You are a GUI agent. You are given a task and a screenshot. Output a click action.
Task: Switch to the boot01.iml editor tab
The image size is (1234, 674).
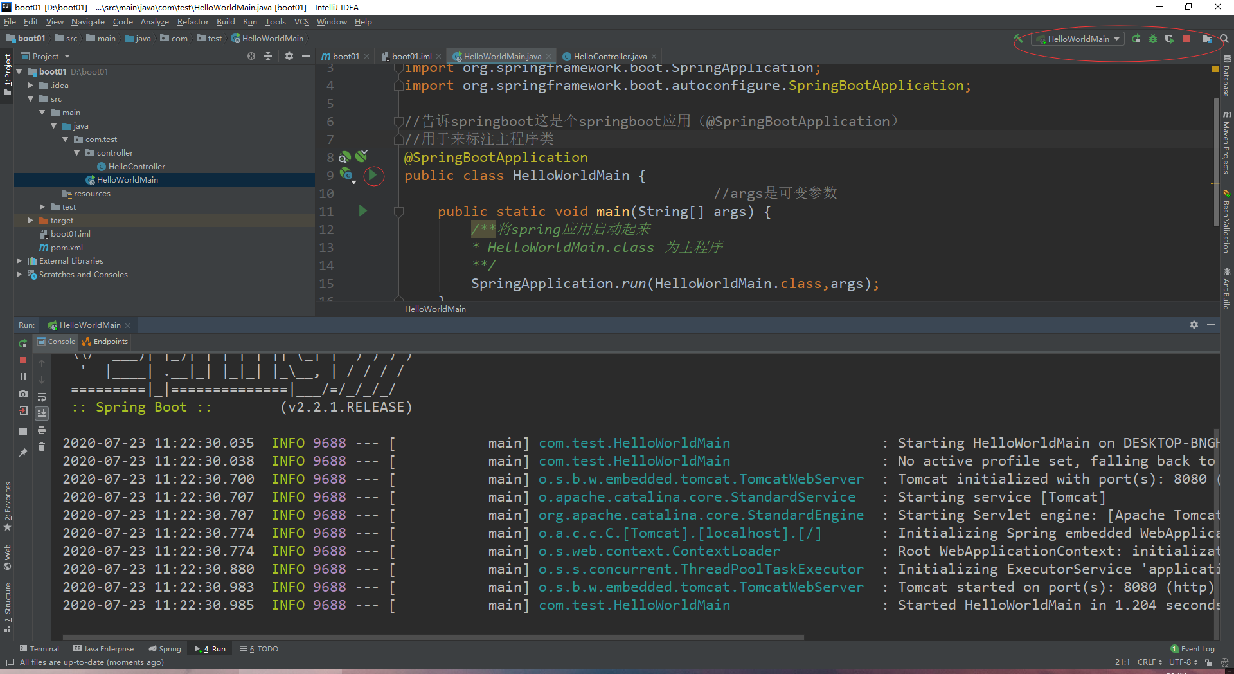(x=411, y=56)
